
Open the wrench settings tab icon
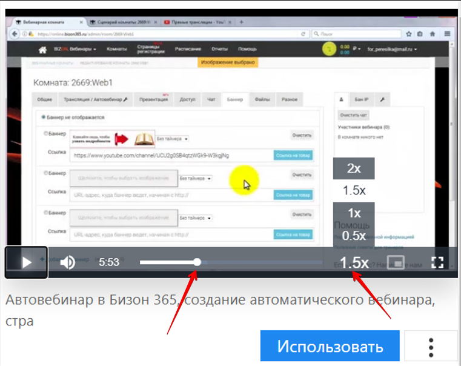click(383, 99)
